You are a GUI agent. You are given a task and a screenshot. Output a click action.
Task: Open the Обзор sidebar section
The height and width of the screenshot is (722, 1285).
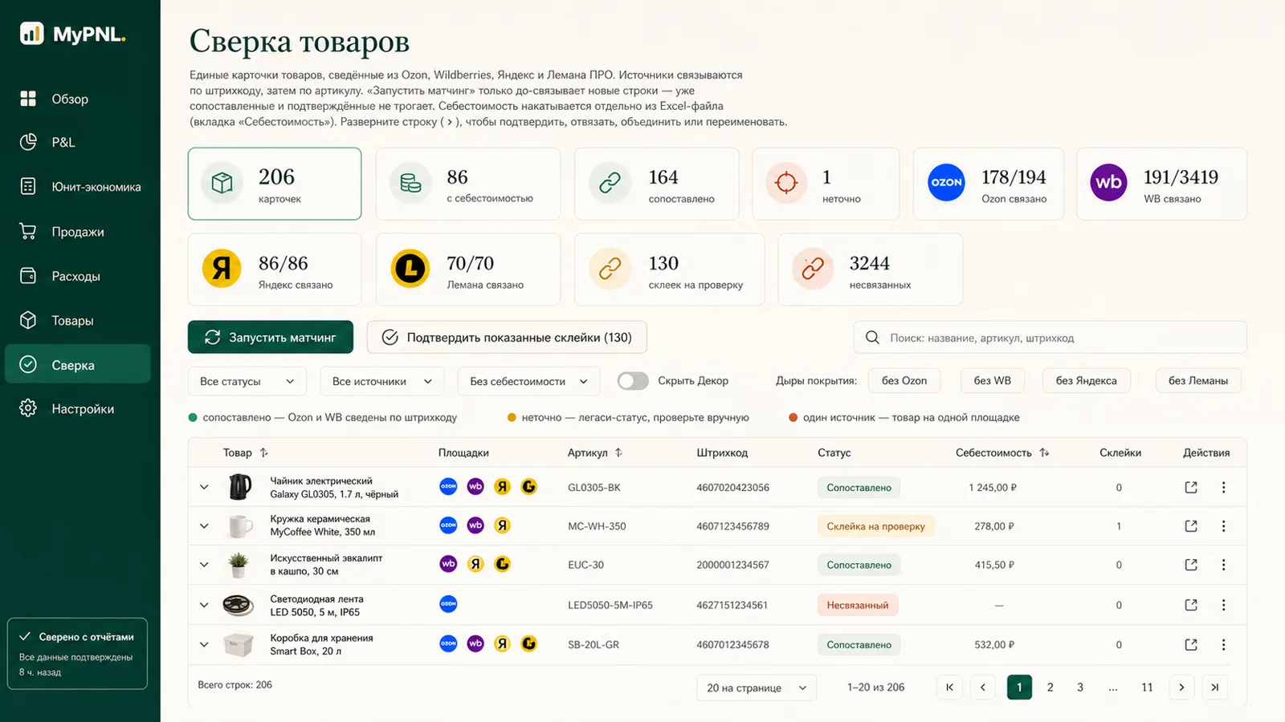[77, 99]
